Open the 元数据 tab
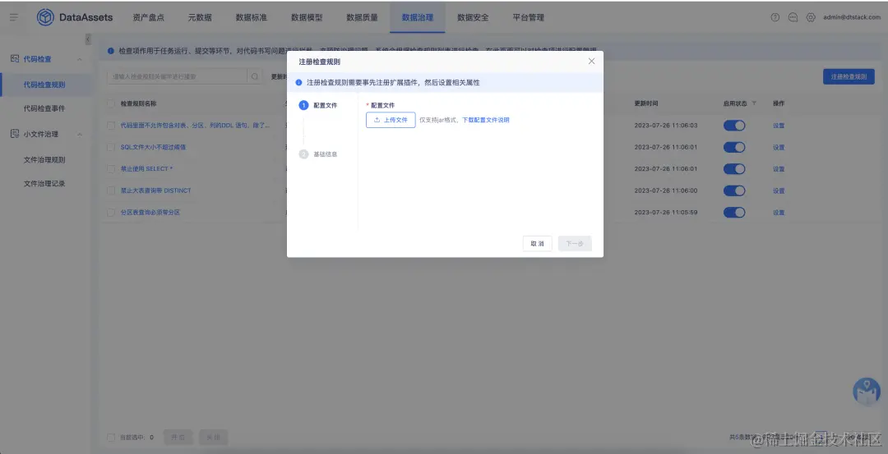The height and width of the screenshot is (454, 888). click(200, 17)
